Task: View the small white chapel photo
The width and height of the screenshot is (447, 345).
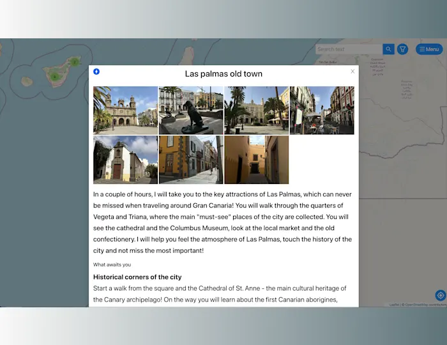Action: [125, 160]
